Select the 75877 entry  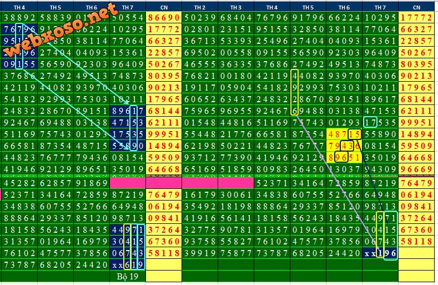click(236, 253)
